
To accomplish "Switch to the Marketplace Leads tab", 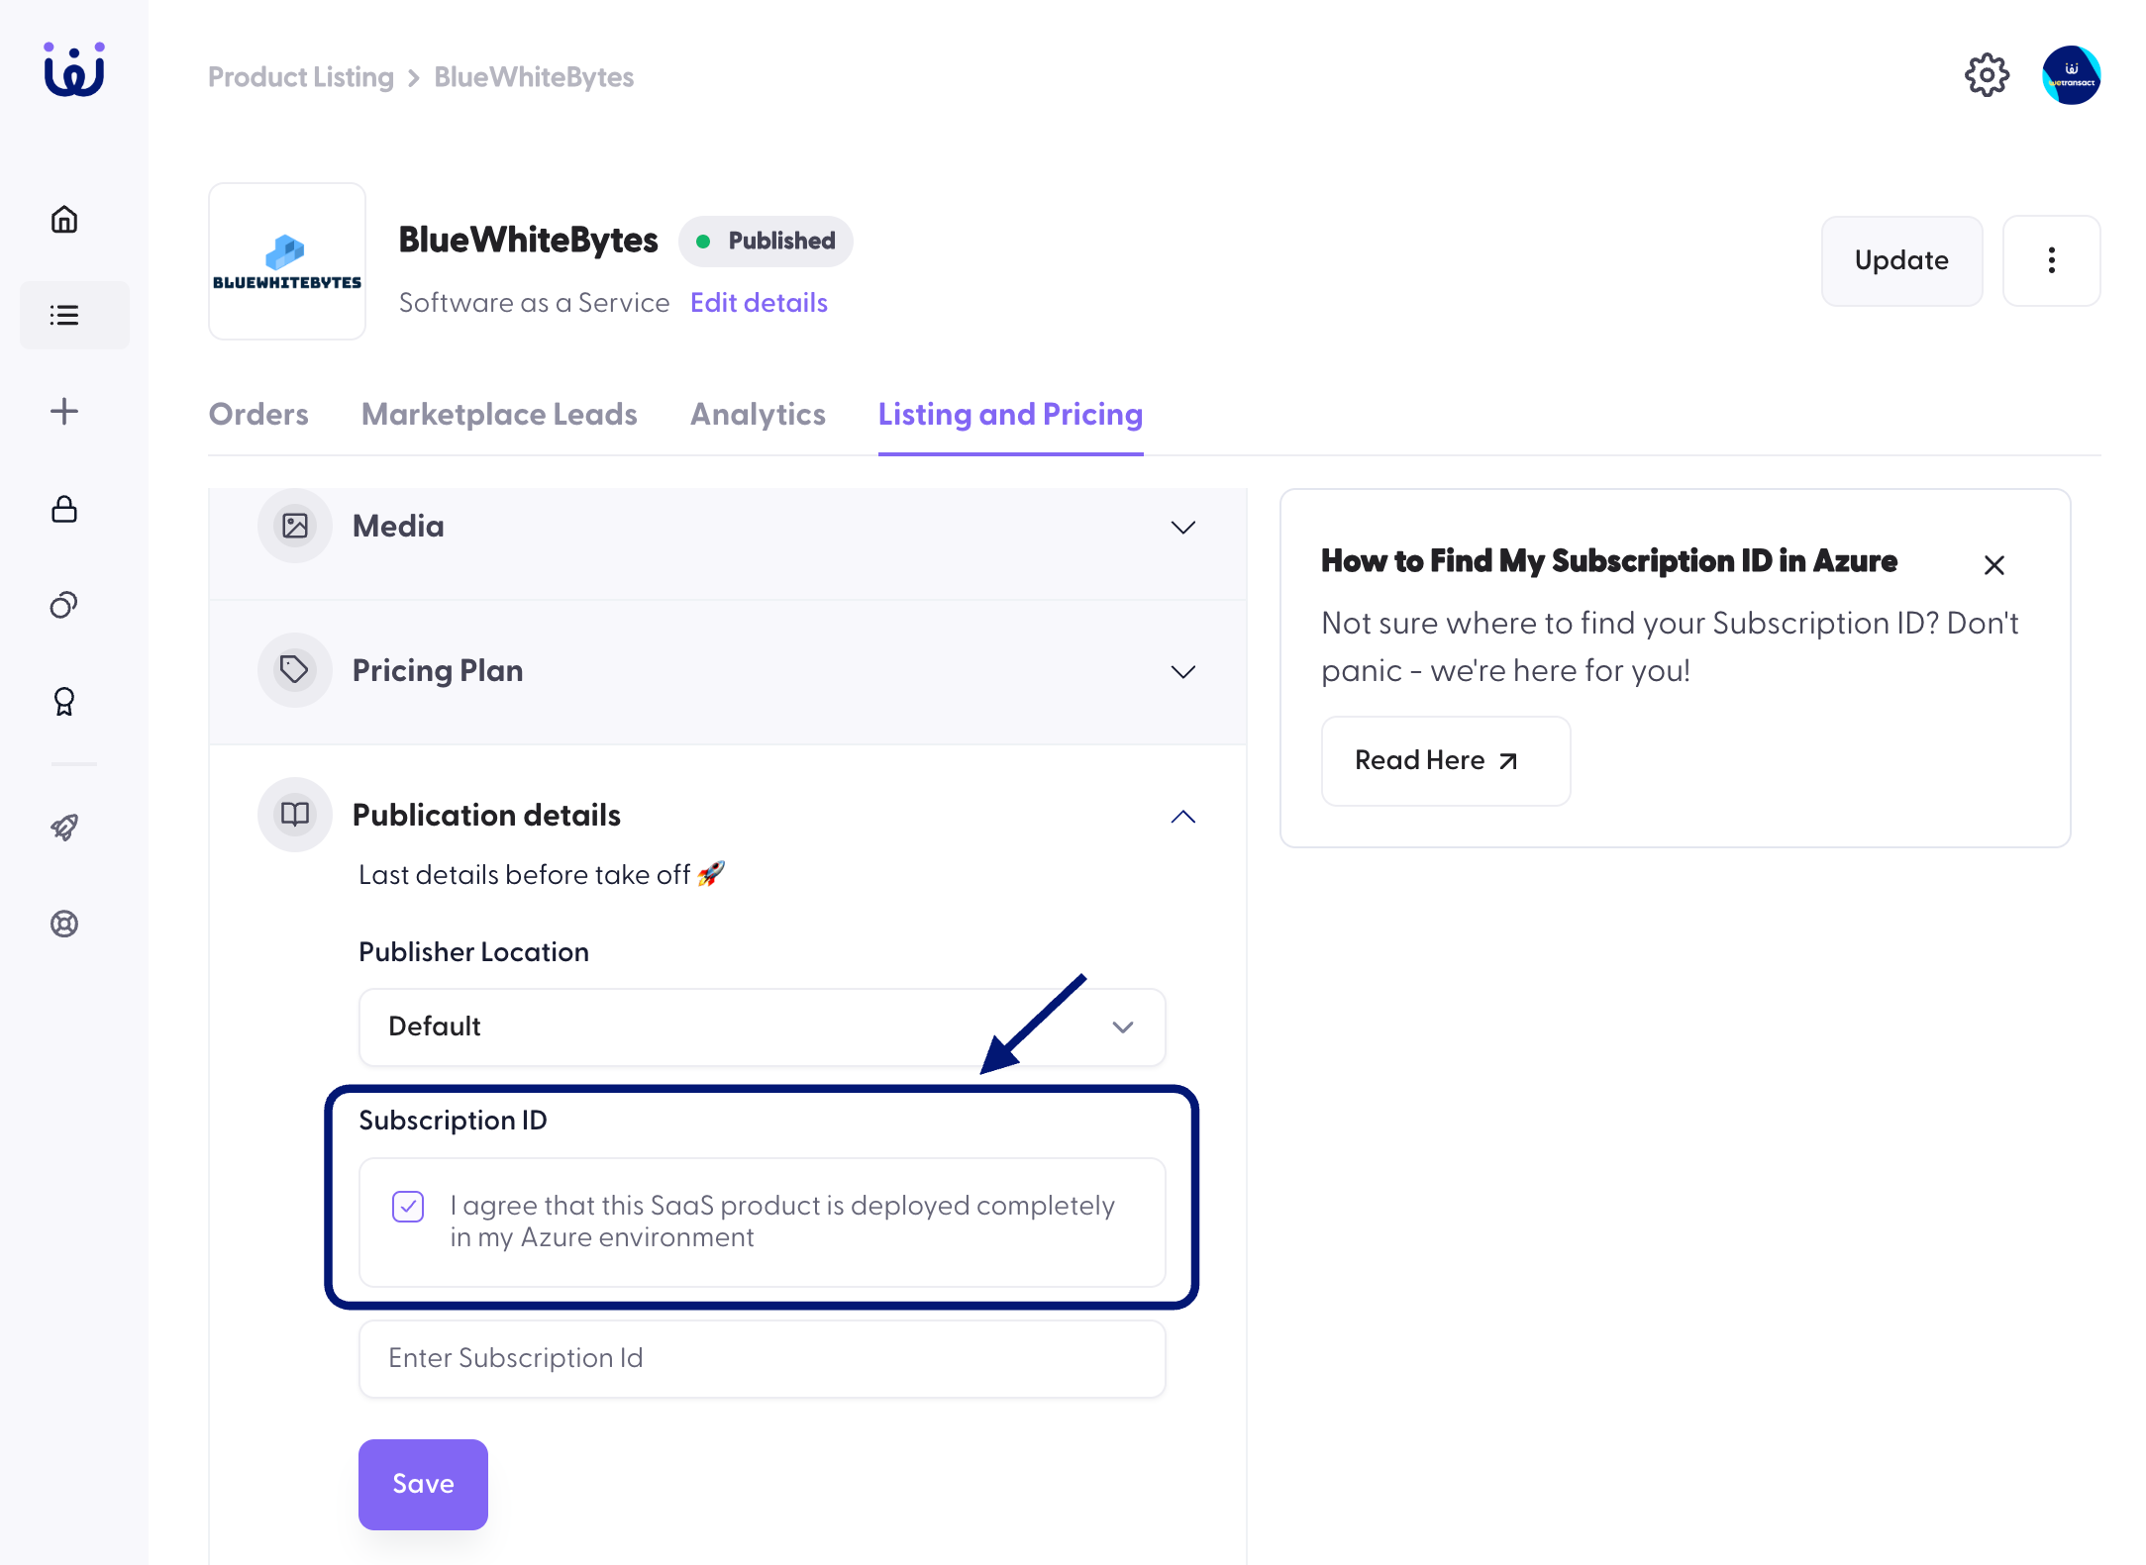I will click(499, 414).
